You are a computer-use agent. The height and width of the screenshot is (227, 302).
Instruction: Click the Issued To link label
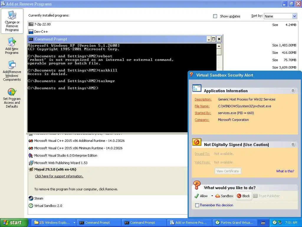202,154
